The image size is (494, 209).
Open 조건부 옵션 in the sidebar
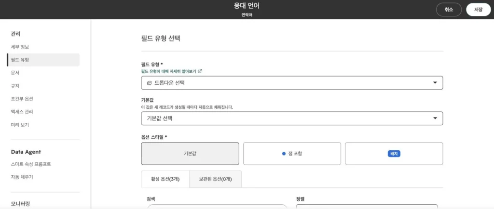[22, 99]
